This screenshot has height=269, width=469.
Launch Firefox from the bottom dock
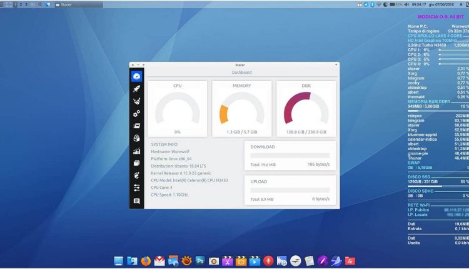[x=146, y=261]
